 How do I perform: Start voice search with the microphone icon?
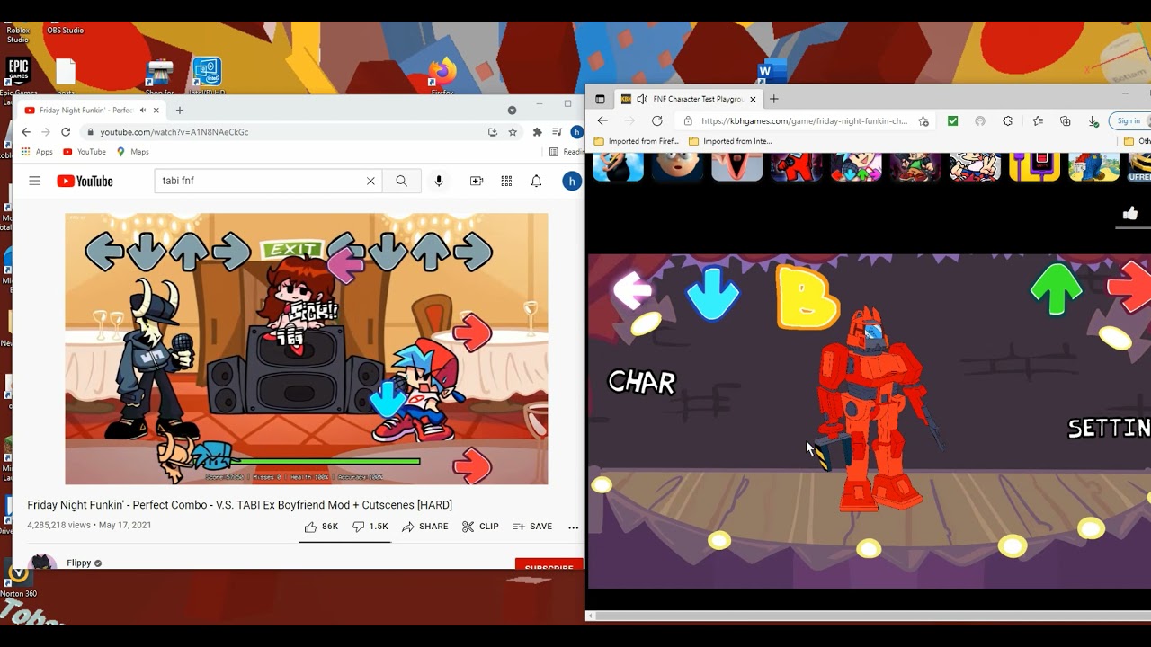pos(439,181)
